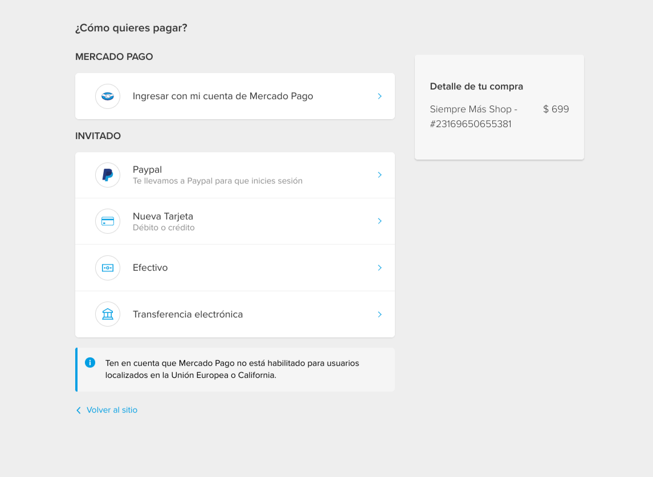653x477 pixels.
Task: Click the 'Detalle de tu compra' heading
Action: coord(476,87)
